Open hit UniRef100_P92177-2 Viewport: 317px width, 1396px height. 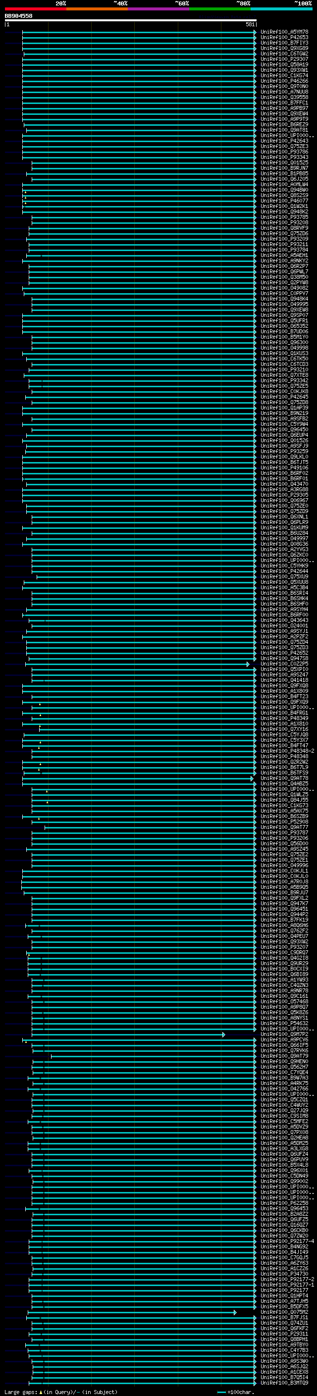pyautogui.click(x=287, y=1279)
